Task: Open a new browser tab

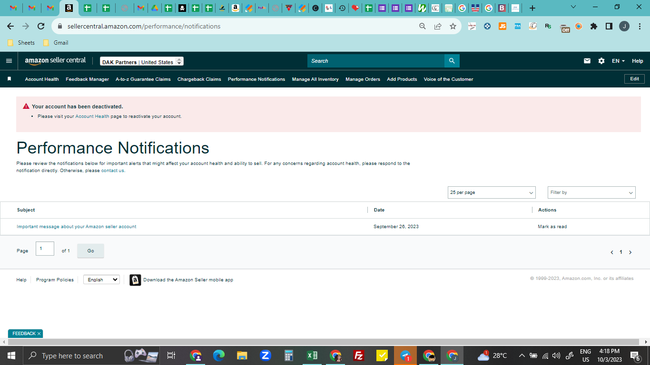Action: (532, 8)
